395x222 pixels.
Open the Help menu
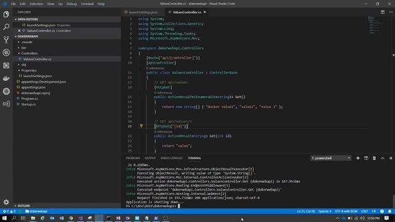[101, 4]
